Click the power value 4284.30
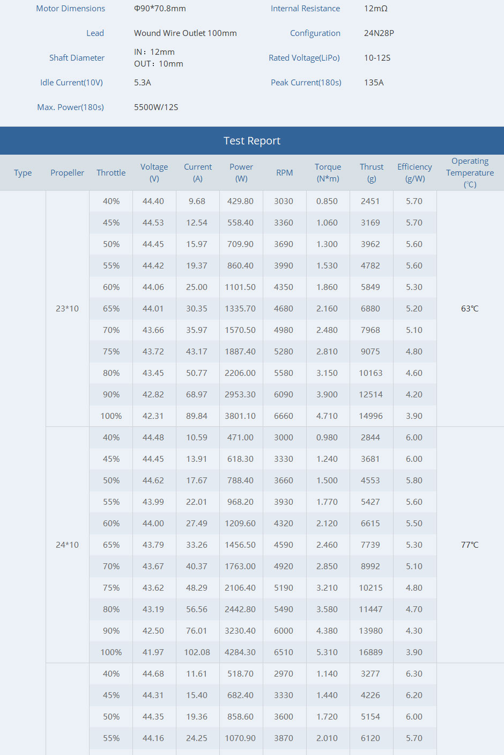 click(x=240, y=652)
